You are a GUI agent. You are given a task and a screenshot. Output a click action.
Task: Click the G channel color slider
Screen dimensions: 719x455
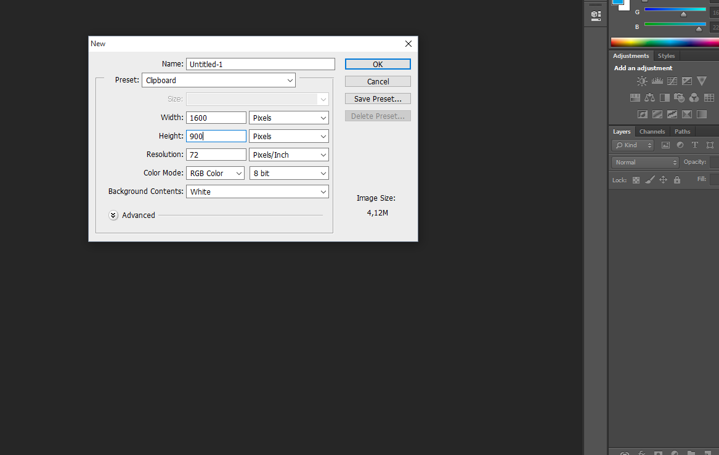point(675,10)
